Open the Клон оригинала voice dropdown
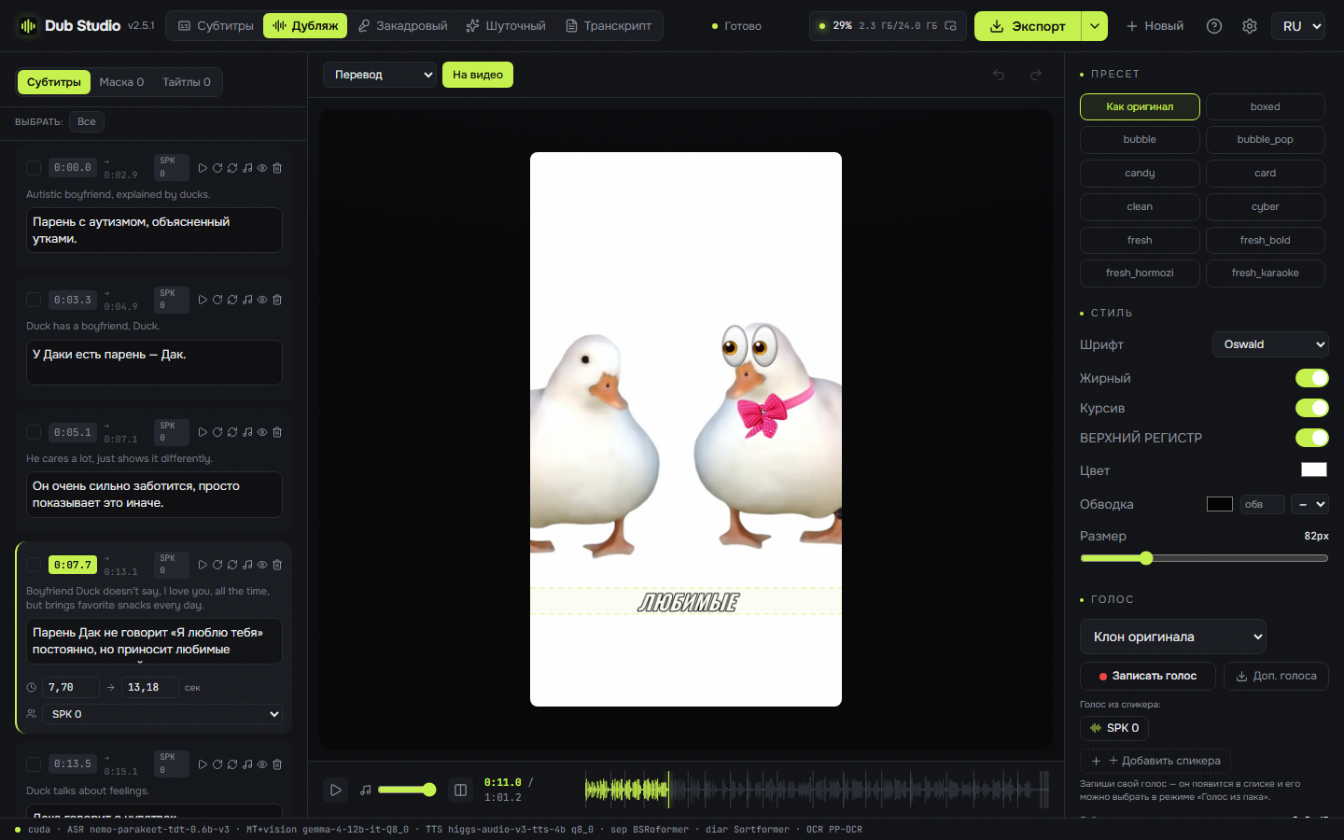This screenshot has width=1344, height=840. (1173, 637)
